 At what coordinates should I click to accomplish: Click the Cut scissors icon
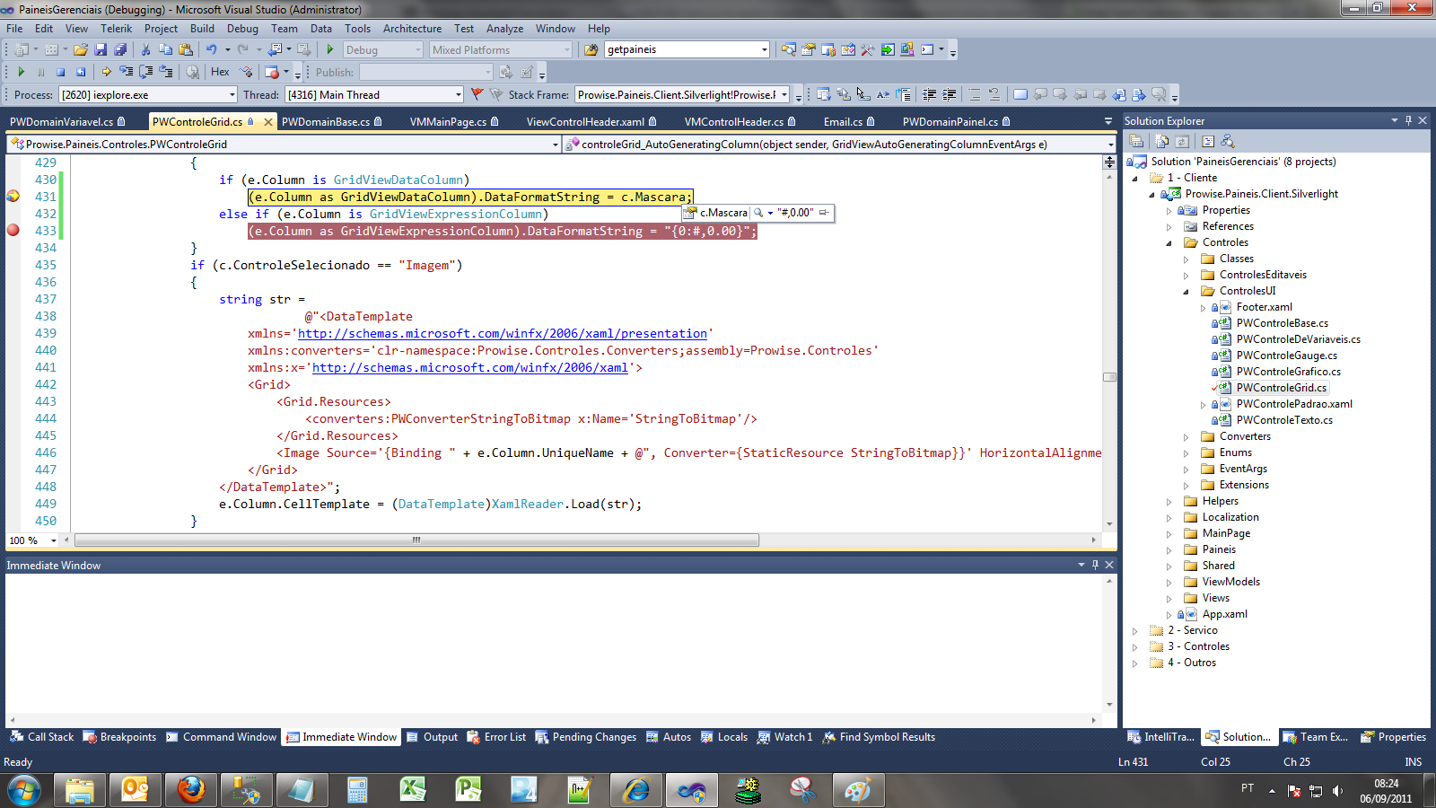[x=145, y=50]
